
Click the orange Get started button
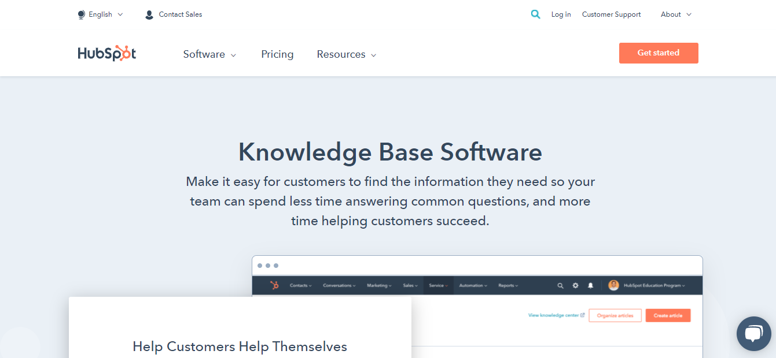pyautogui.click(x=659, y=53)
